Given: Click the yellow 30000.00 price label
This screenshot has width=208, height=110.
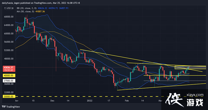Looking at the screenshot, I should pyautogui.click(x=9, y=96).
